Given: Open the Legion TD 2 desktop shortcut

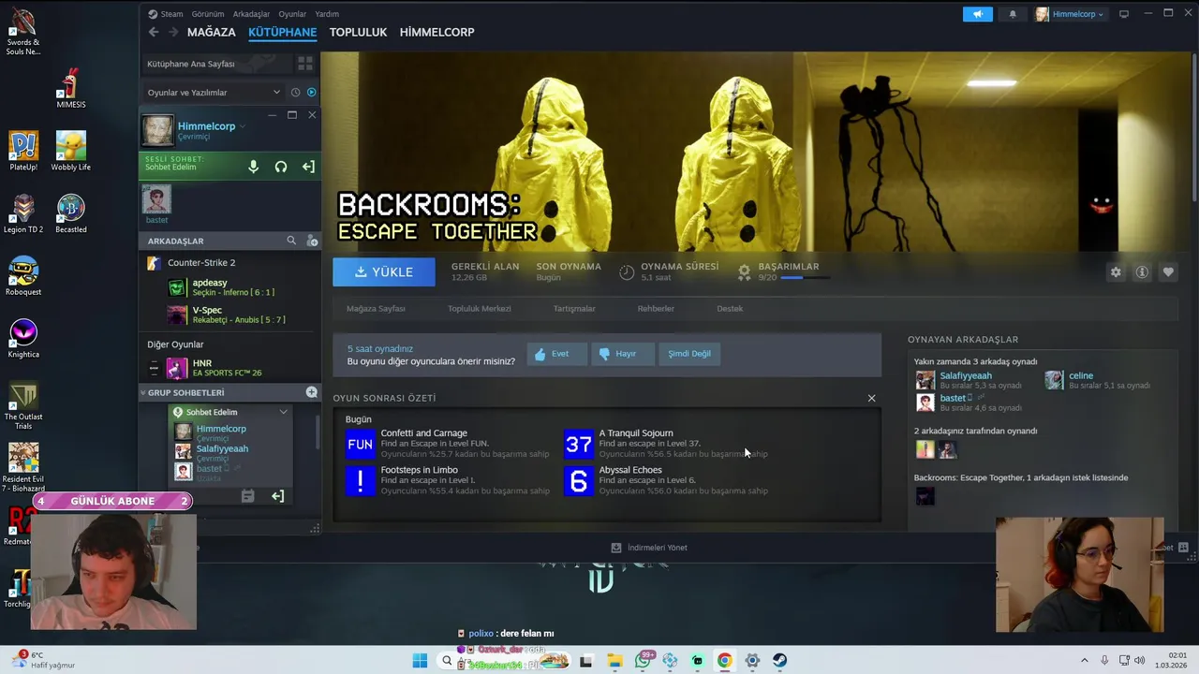Looking at the screenshot, I should coord(23,214).
